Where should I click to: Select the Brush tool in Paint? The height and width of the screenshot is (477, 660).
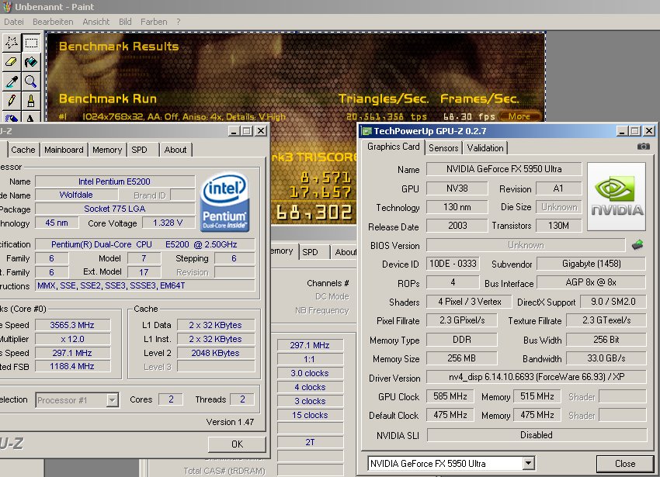pos(31,101)
